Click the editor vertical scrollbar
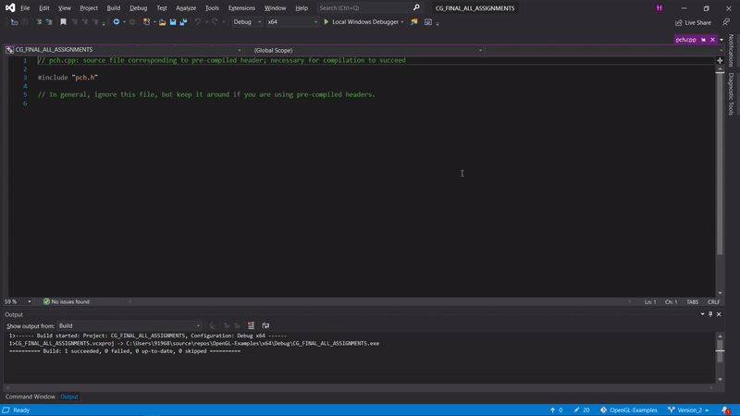Image resolution: width=740 pixels, height=416 pixels. [720, 166]
